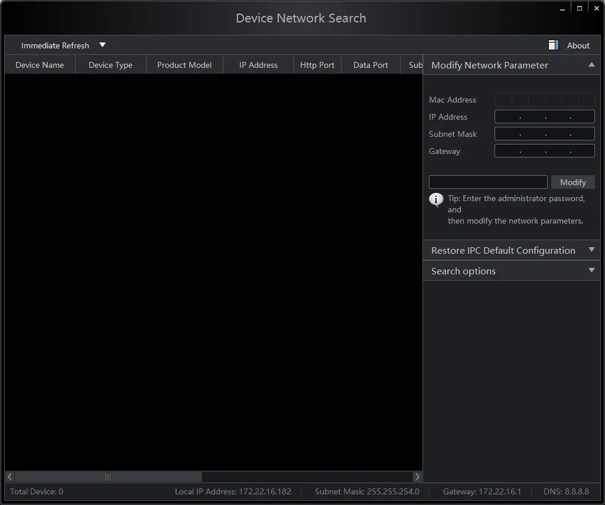Click the Immediate Refresh button
Viewport: 605px width, 505px height.
pyautogui.click(x=55, y=45)
